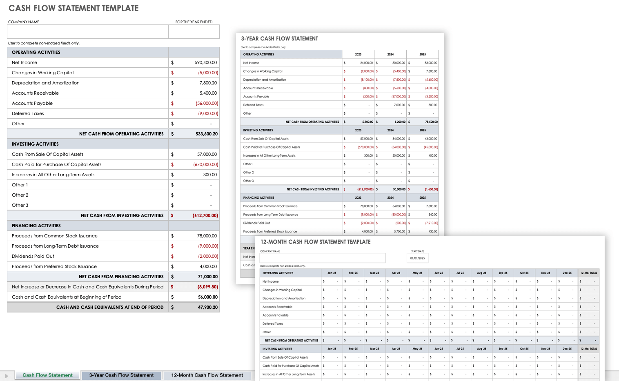Click the Operating Activities section header
This screenshot has height=381, width=619.
point(88,52)
